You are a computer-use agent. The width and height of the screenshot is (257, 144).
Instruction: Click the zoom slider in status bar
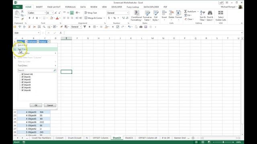tap(223, 142)
